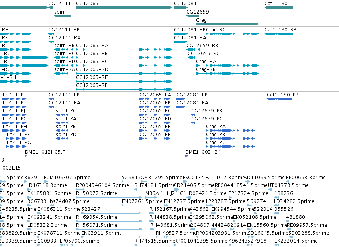Select transcript CG12081-RB
Viewport: 339px width, 247px height.
[x=181, y=34]
